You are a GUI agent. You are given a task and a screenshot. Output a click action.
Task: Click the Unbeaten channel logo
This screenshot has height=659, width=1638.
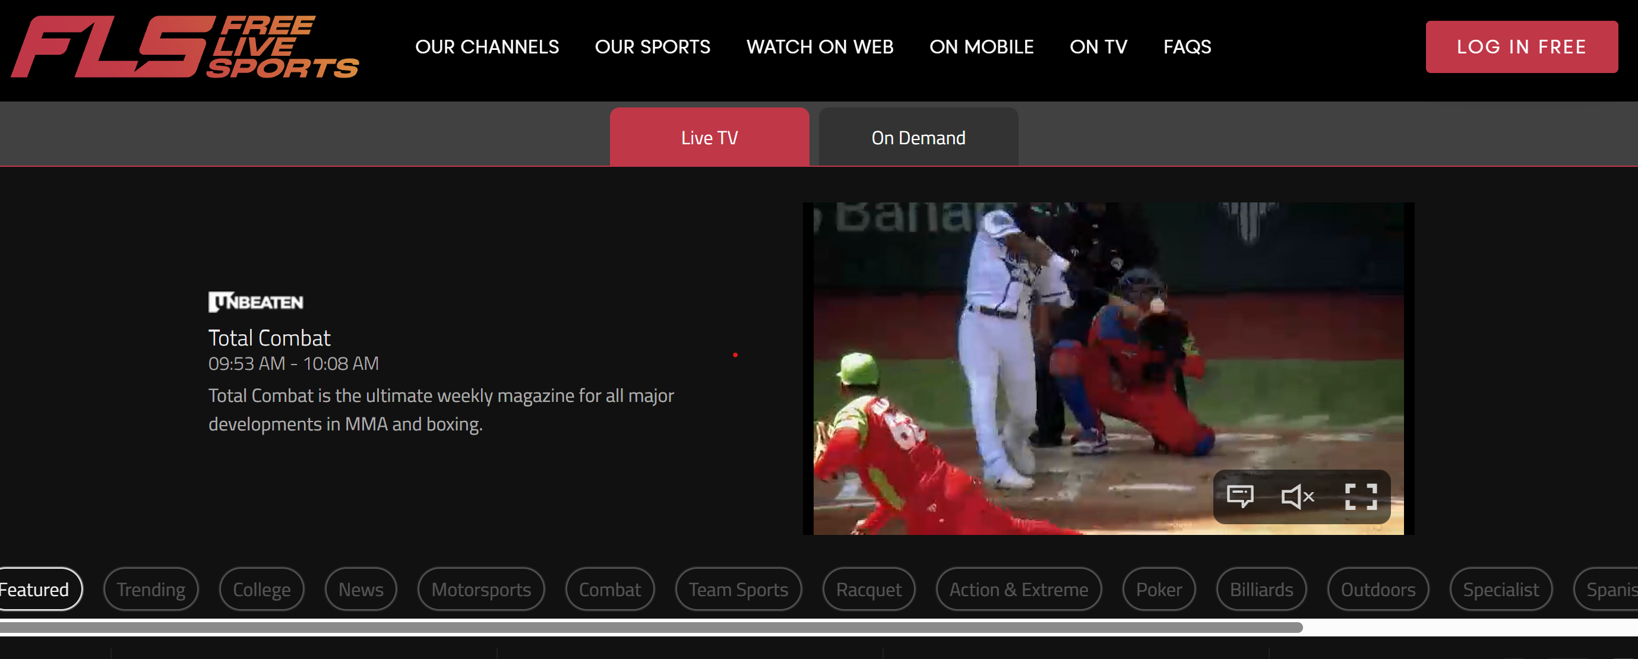point(255,302)
